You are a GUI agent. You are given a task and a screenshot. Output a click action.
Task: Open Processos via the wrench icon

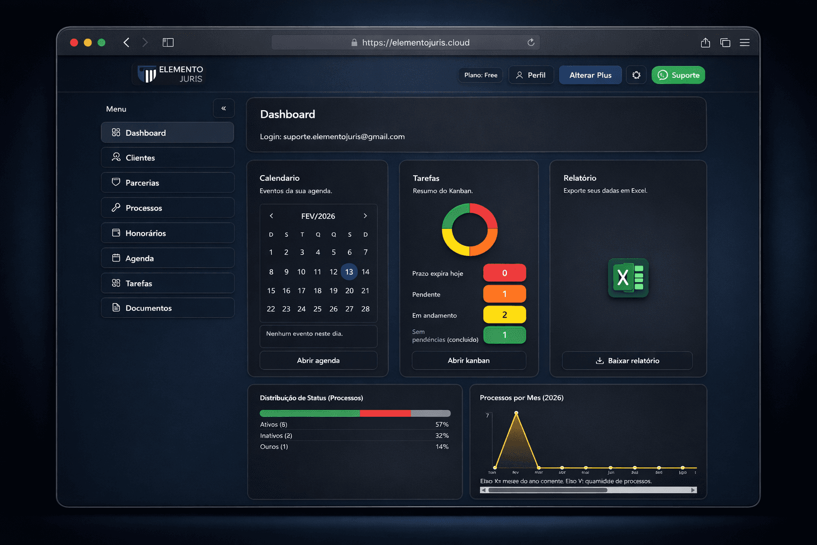point(116,208)
